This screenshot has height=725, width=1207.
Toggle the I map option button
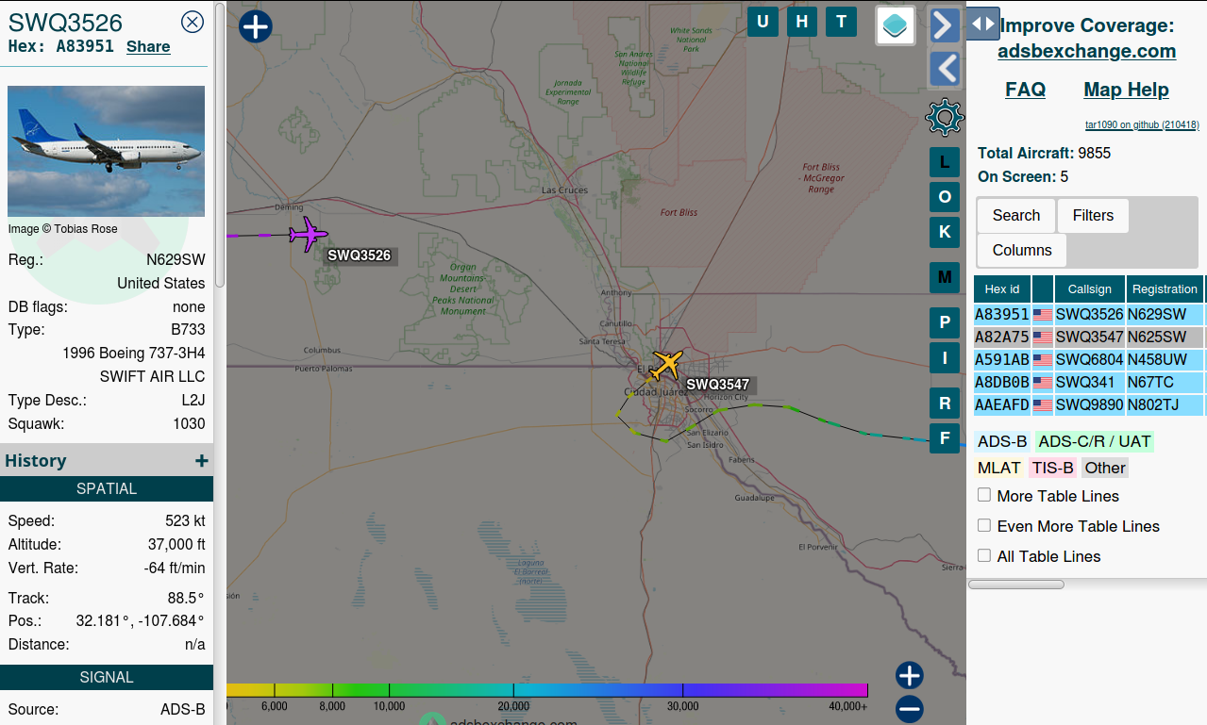click(945, 357)
